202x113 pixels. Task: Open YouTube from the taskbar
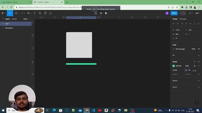tap(100, 110)
